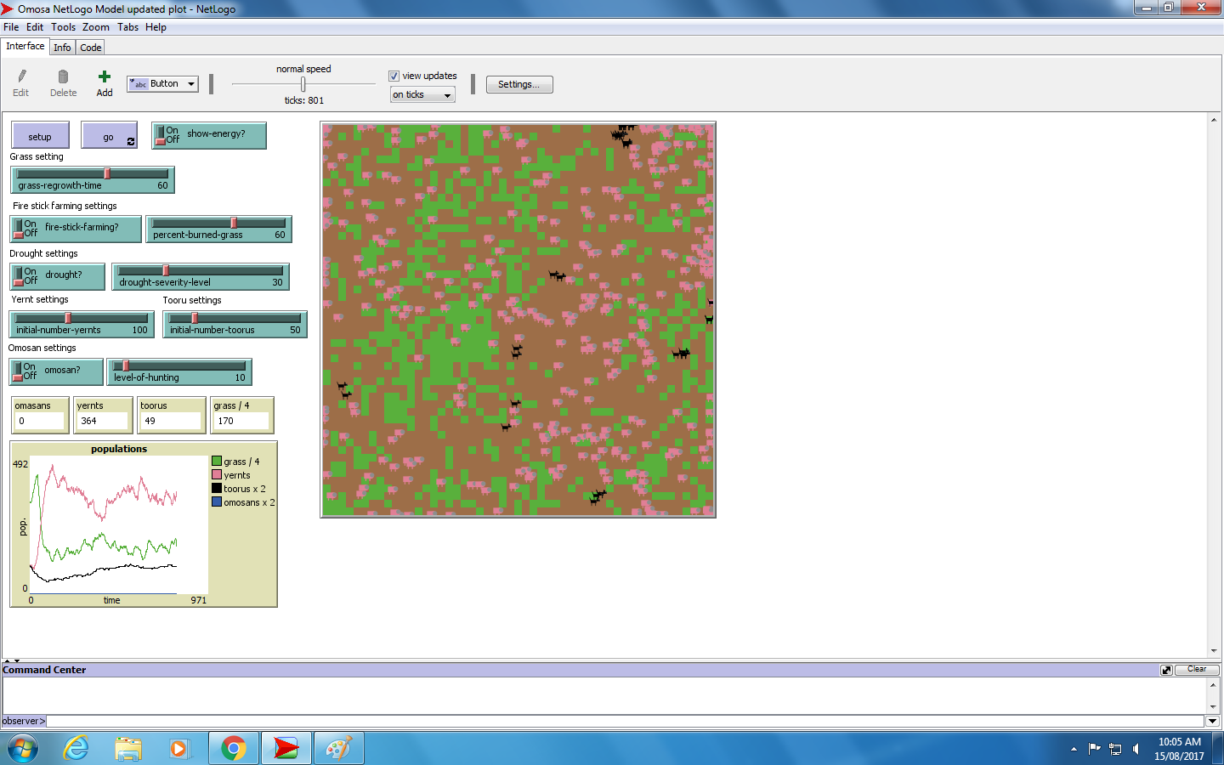
Task: Click the grass / 4 legend color
Action: click(217, 462)
